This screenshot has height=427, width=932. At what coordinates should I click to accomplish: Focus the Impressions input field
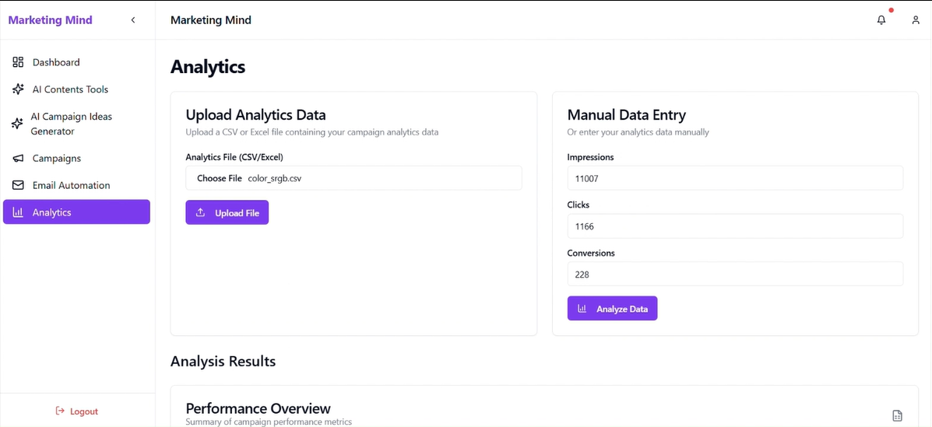click(x=735, y=178)
